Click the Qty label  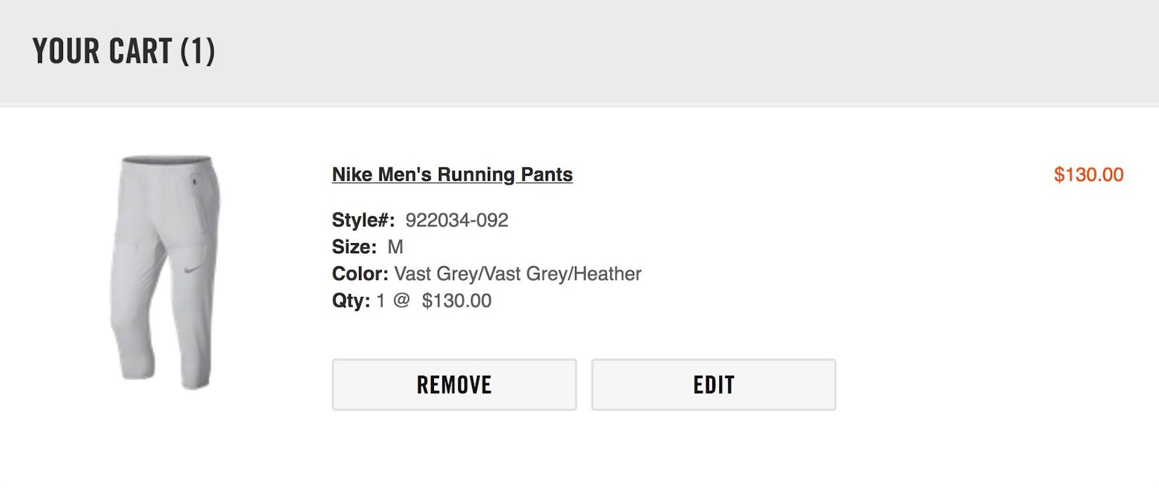[351, 300]
